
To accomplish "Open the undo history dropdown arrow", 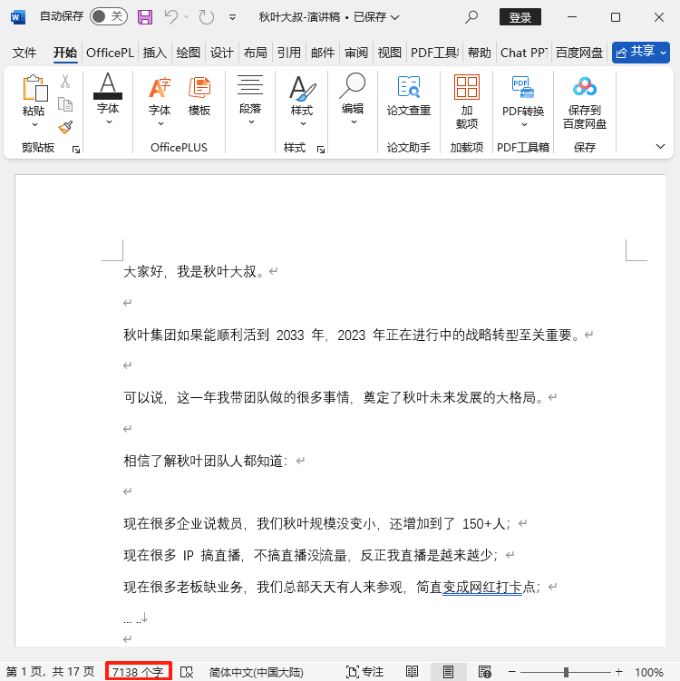I will pyautogui.click(x=186, y=17).
